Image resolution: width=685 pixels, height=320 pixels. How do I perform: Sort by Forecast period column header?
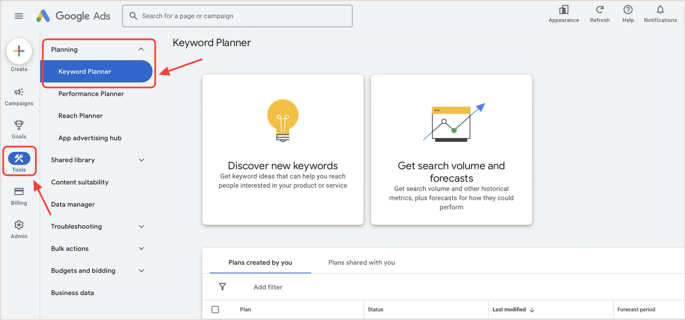[636, 309]
